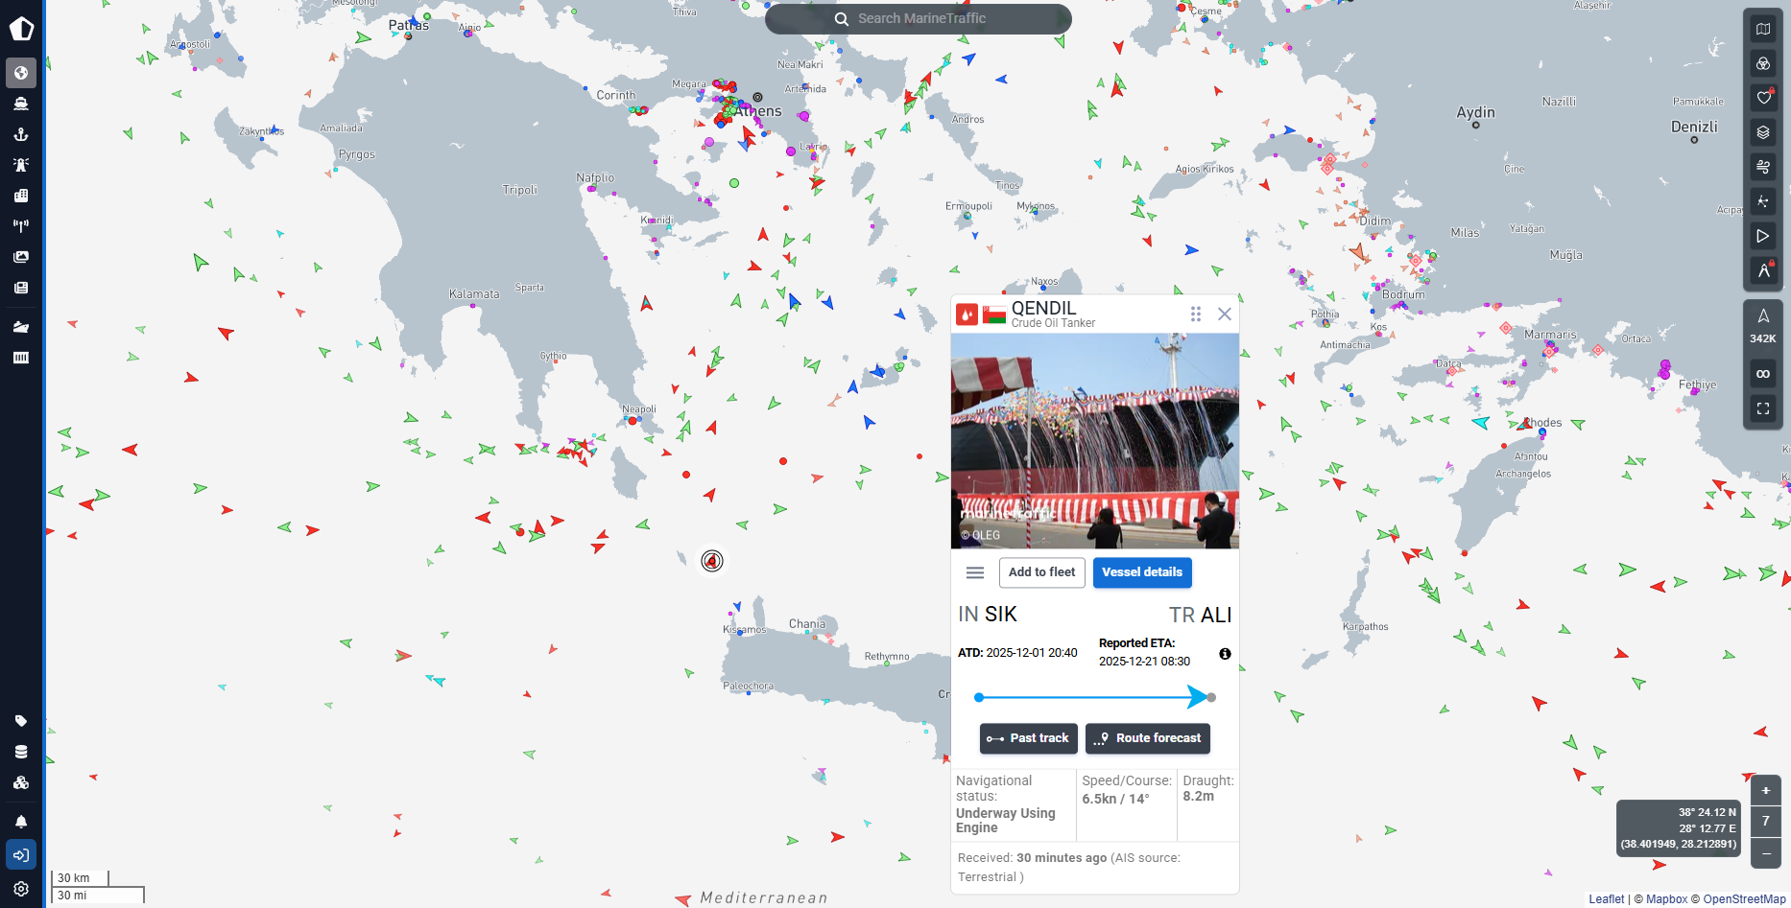
Task: Show Past track for QENDIL
Action: tap(1028, 738)
